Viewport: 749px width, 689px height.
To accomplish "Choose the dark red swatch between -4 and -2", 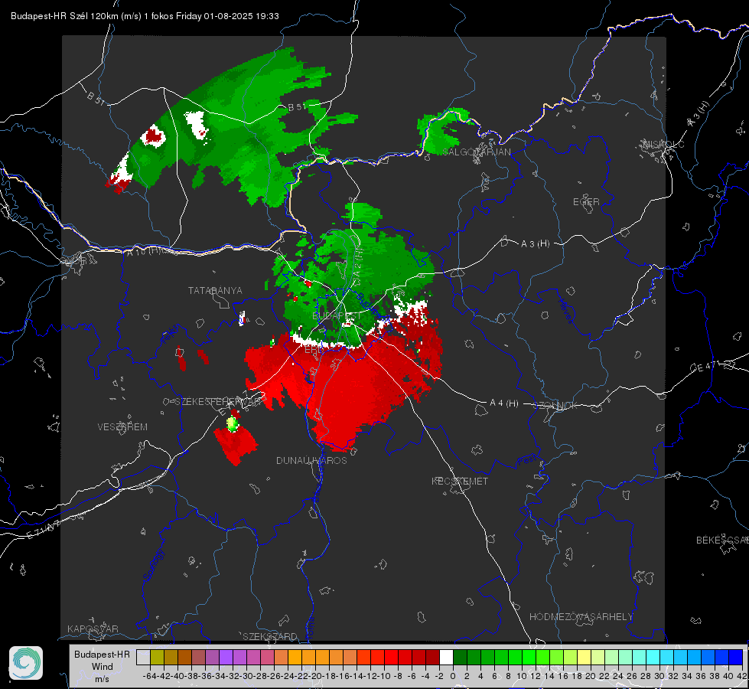I will [x=432, y=658].
